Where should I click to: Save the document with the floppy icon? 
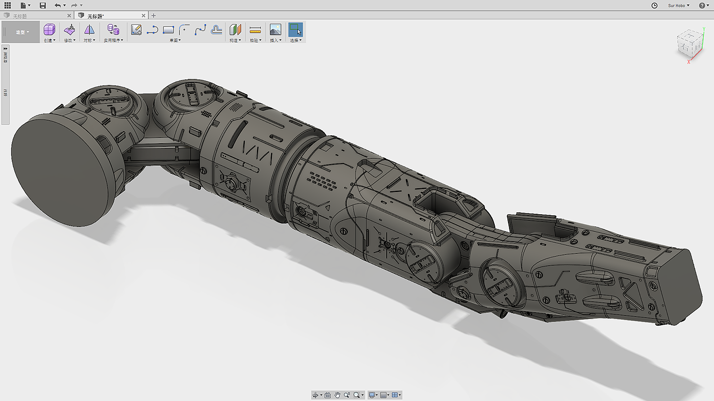pos(43,6)
